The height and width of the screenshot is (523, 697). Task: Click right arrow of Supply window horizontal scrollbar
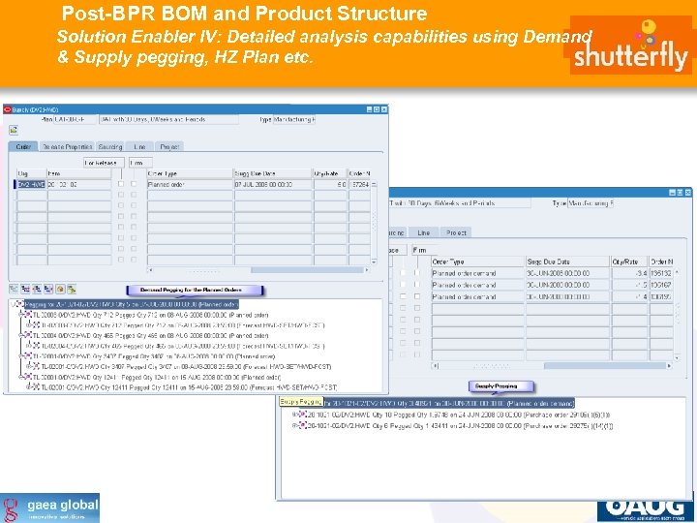point(367,270)
